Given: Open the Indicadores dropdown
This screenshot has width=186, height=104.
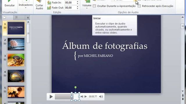Looking at the screenshot, I should 26,5.
